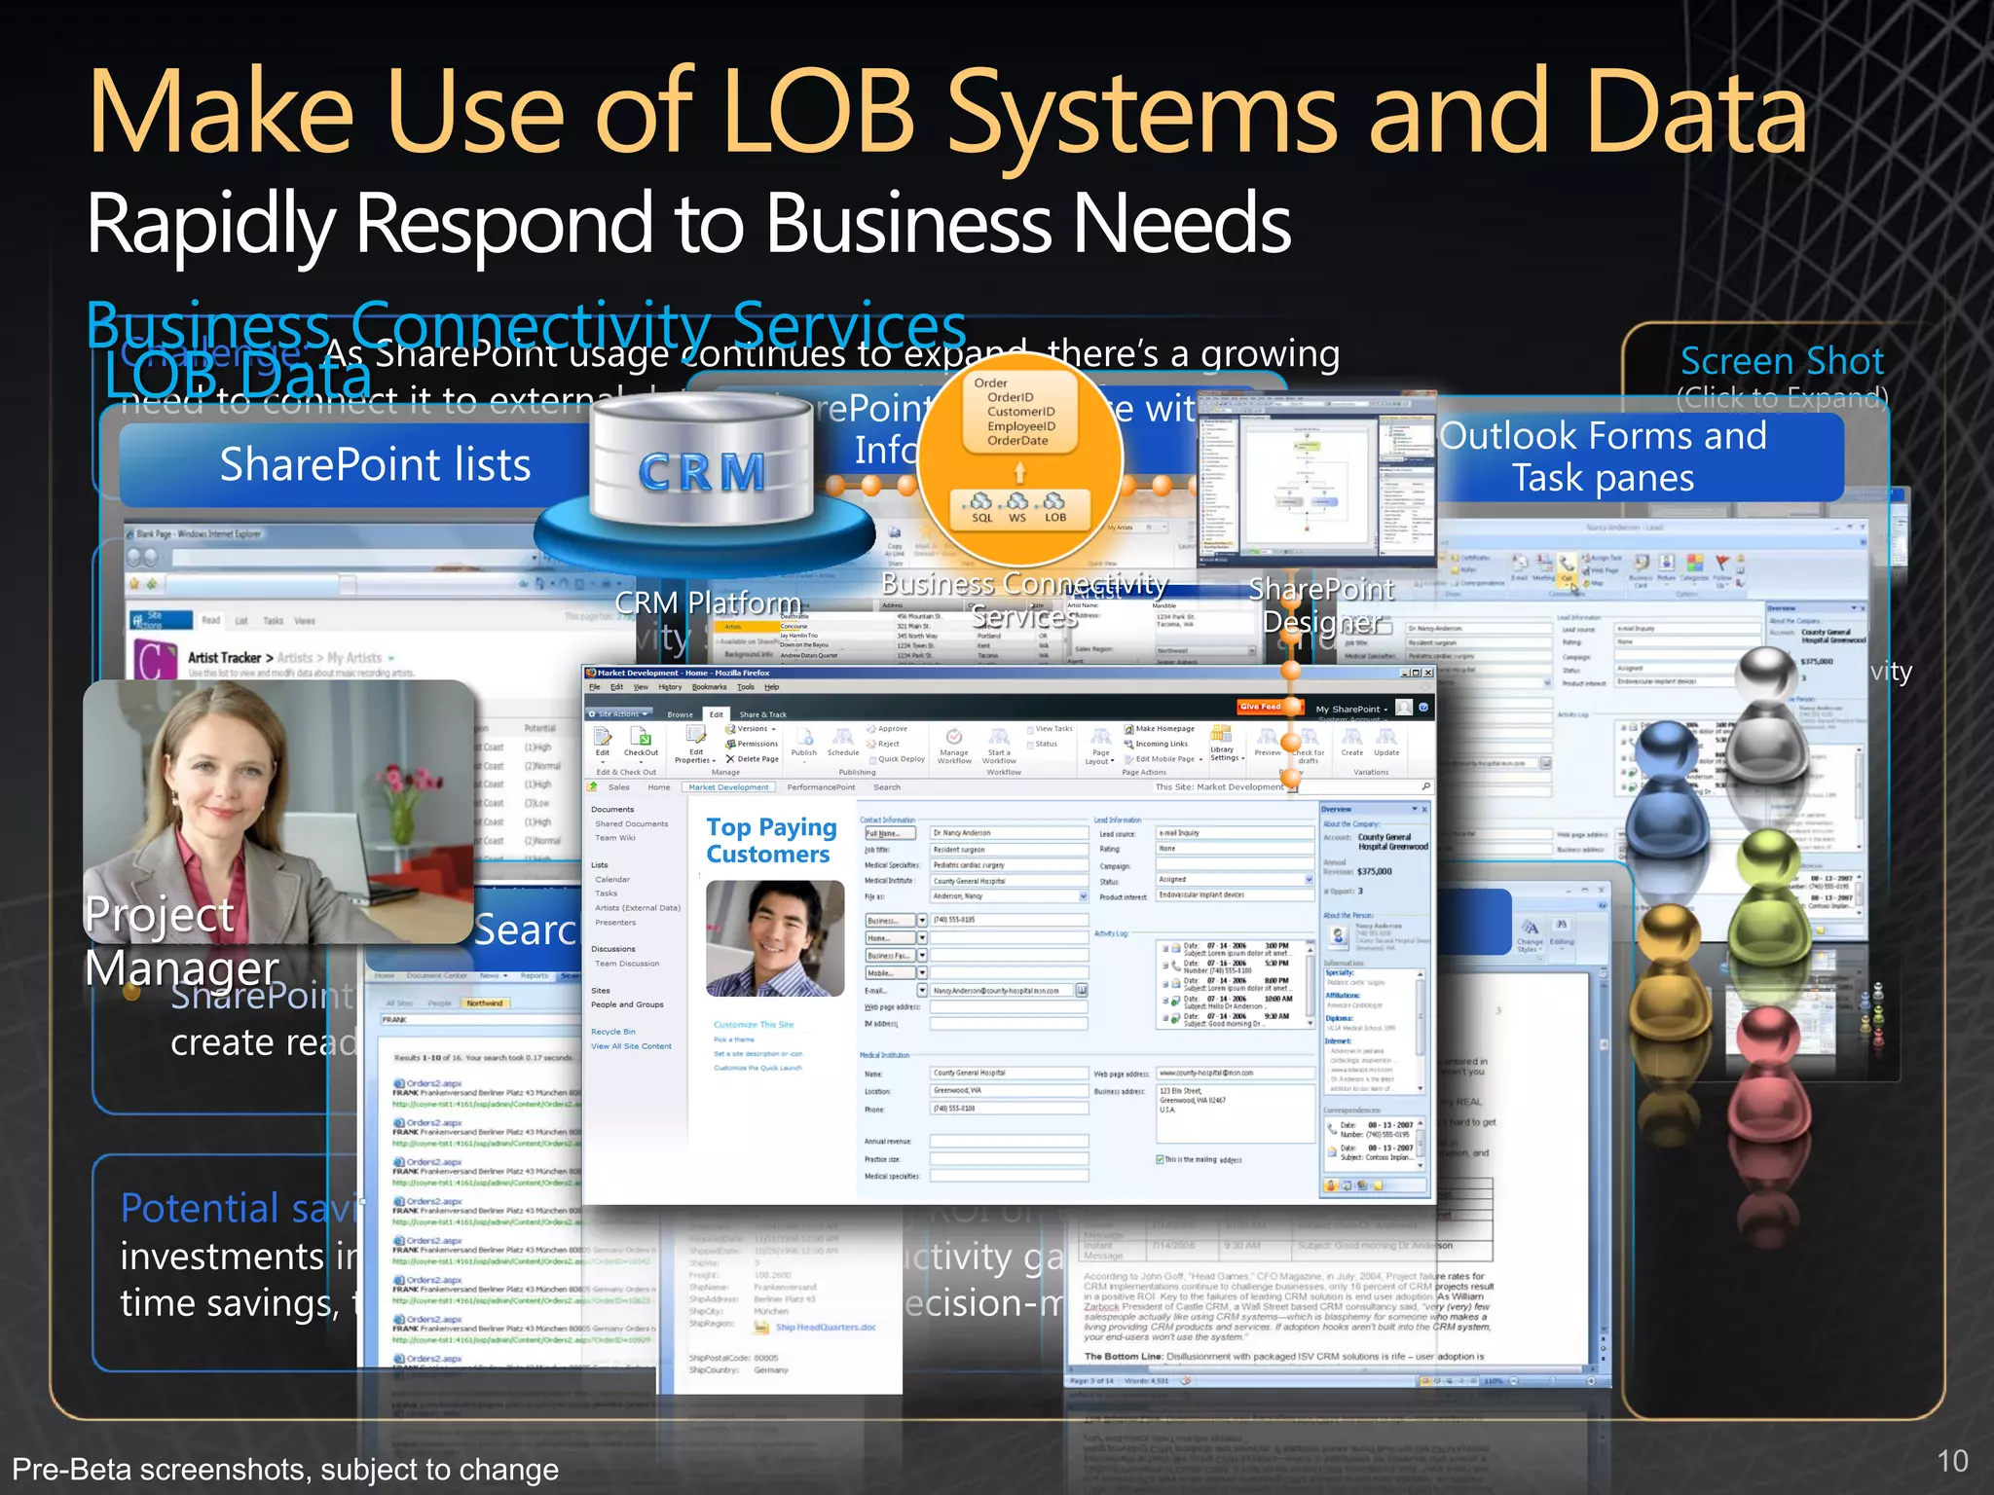The image size is (1994, 1495).
Task: Click the navigate-up icon beside Sales
Action: (x=593, y=786)
